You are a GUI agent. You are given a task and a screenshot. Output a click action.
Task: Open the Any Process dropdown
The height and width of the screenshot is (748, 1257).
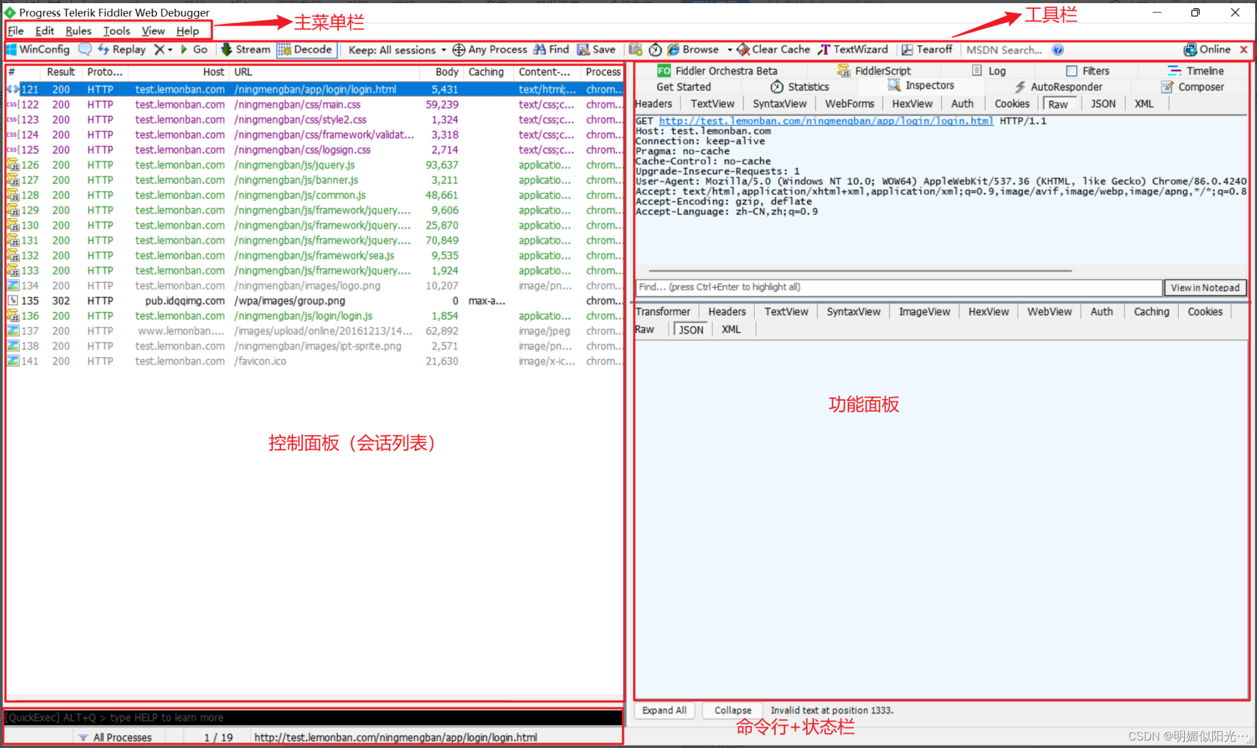pos(490,50)
